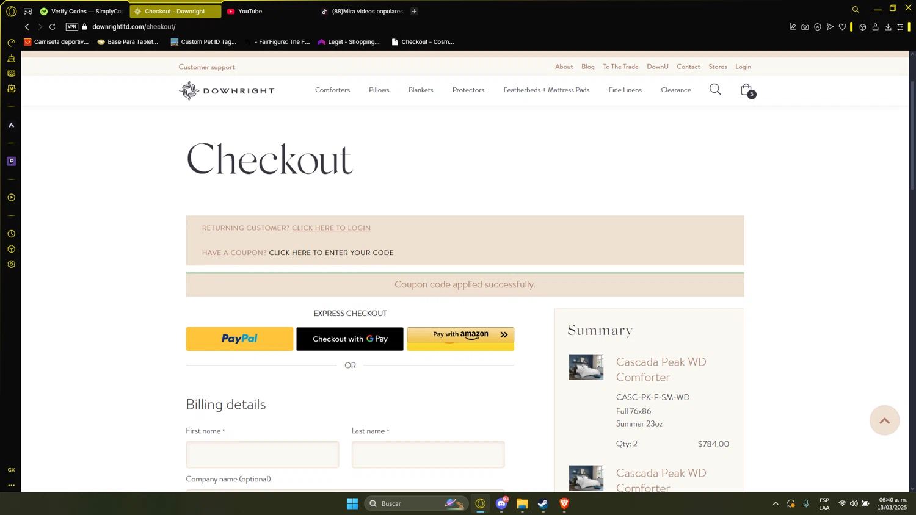
Task: Open the Custom Pet ID Tag bookmark
Action: (x=203, y=42)
